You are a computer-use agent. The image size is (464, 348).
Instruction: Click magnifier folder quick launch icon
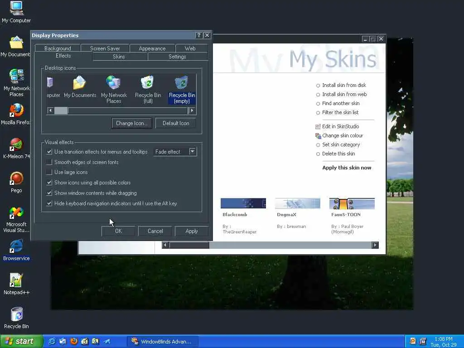(95, 341)
